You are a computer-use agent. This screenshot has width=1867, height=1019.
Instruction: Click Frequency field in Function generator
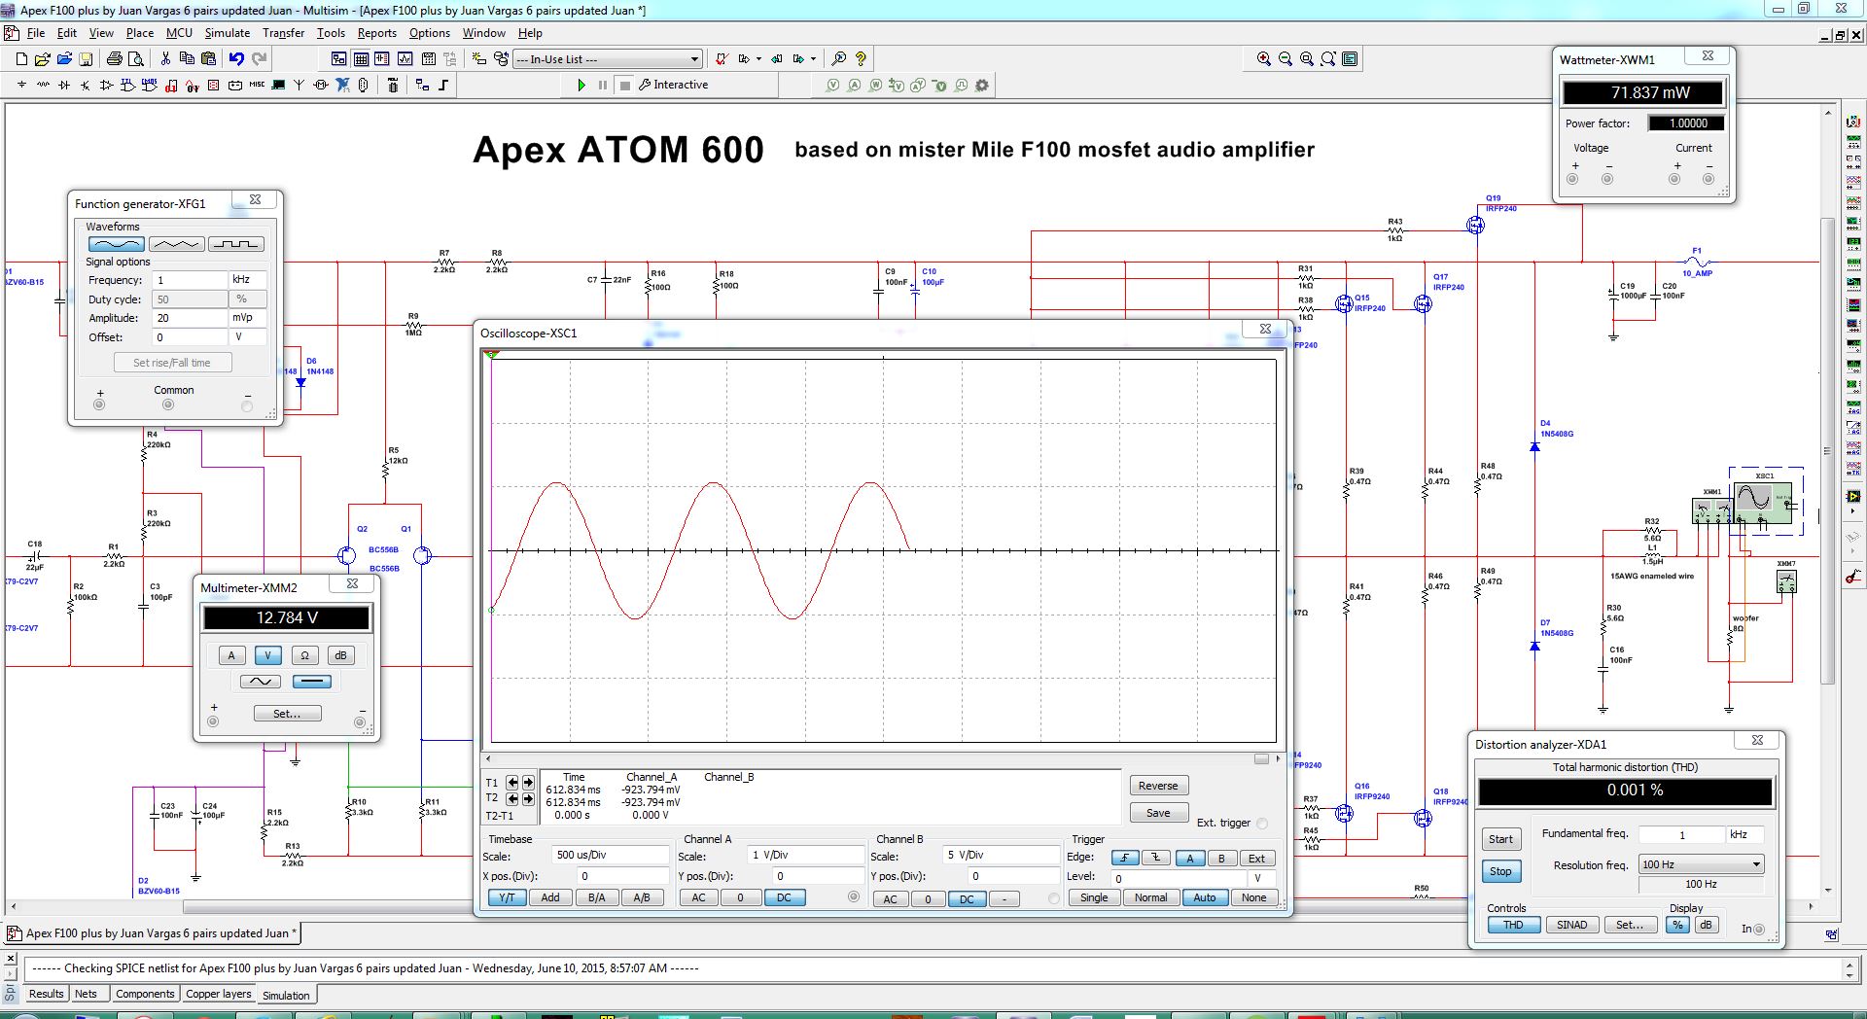coord(191,280)
